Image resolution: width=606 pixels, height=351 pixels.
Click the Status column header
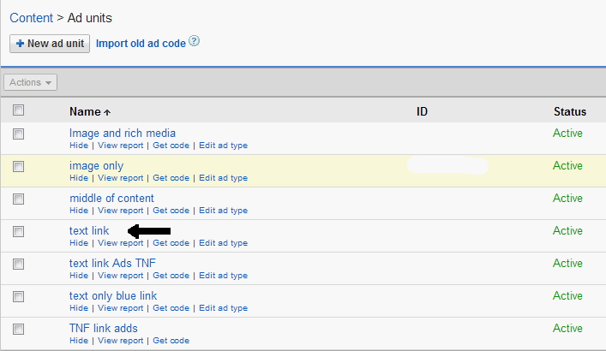[x=570, y=111]
